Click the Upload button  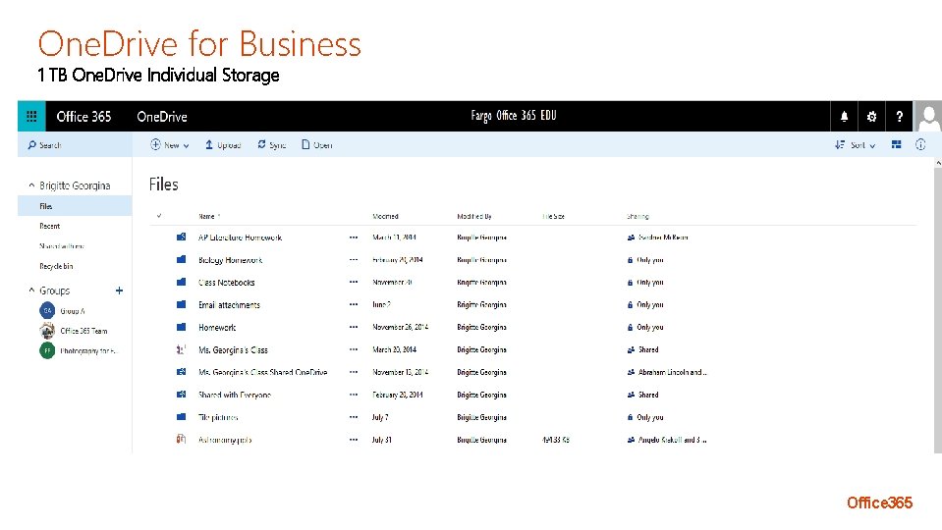coord(223,144)
